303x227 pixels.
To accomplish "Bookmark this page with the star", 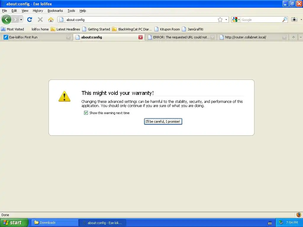I will click(220, 20).
